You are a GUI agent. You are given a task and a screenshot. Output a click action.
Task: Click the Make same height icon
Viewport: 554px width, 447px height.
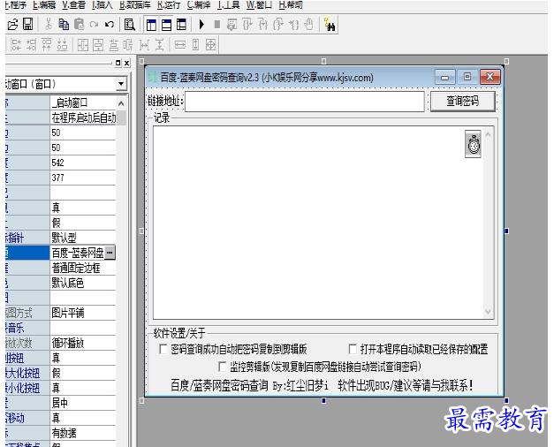click(195, 45)
